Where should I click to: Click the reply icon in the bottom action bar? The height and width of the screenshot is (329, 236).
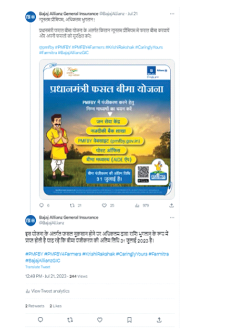click(x=40, y=320)
